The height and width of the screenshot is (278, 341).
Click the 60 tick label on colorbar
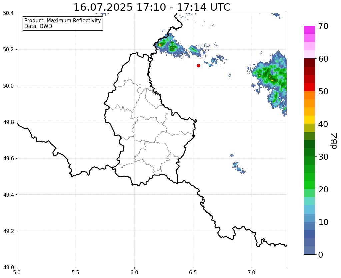(323, 59)
